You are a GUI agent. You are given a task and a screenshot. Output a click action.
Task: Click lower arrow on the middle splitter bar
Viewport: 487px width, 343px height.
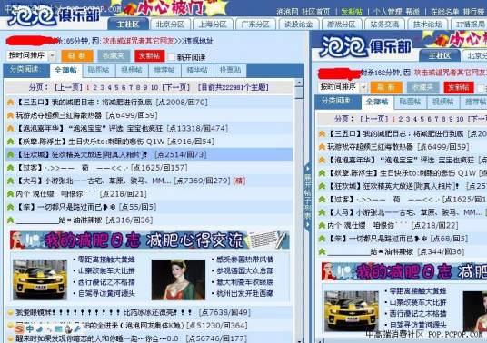307,224
